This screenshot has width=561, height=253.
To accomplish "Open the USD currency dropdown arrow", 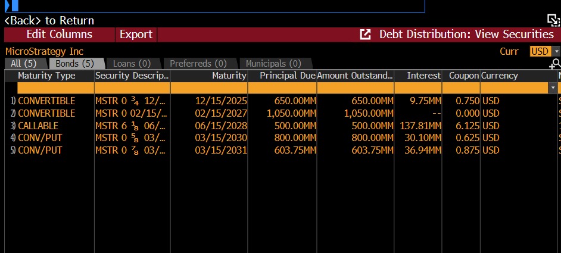I will coord(556,52).
